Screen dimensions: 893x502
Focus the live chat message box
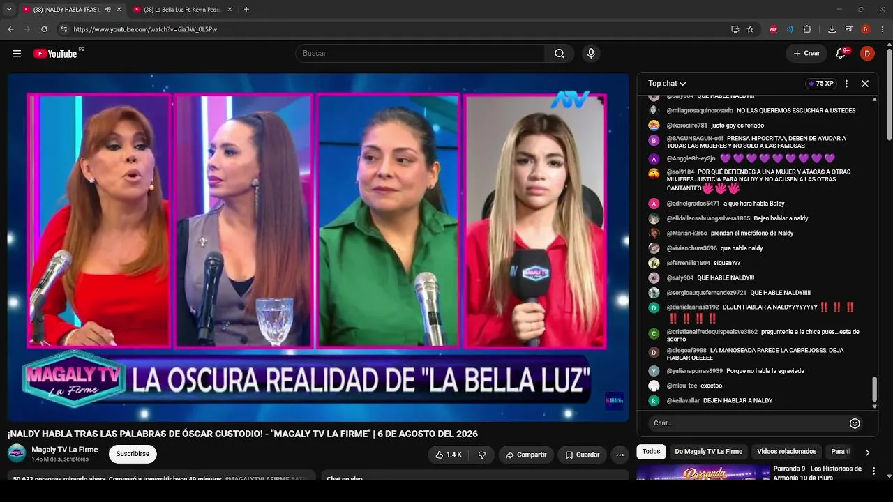[x=746, y=423]
